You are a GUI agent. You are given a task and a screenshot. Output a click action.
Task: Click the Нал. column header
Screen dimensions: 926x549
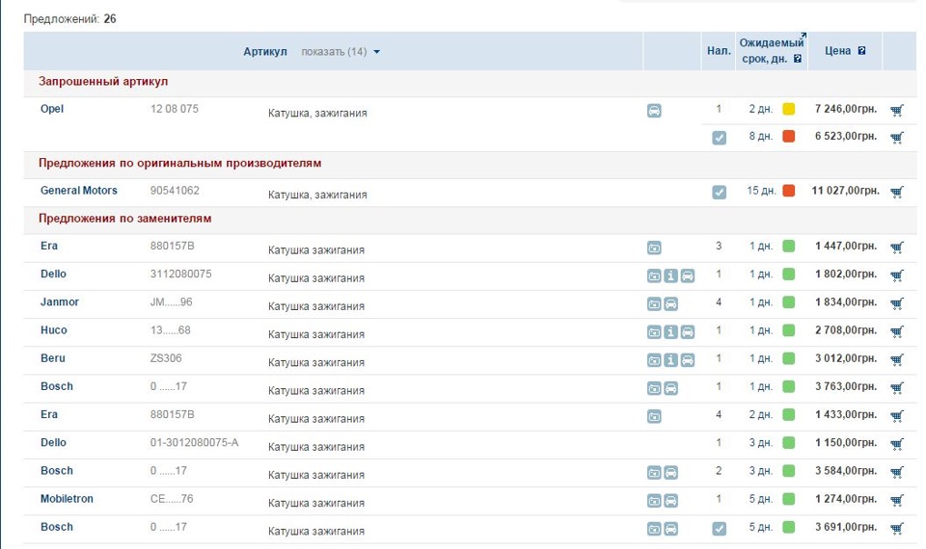(x=719, y=51)
